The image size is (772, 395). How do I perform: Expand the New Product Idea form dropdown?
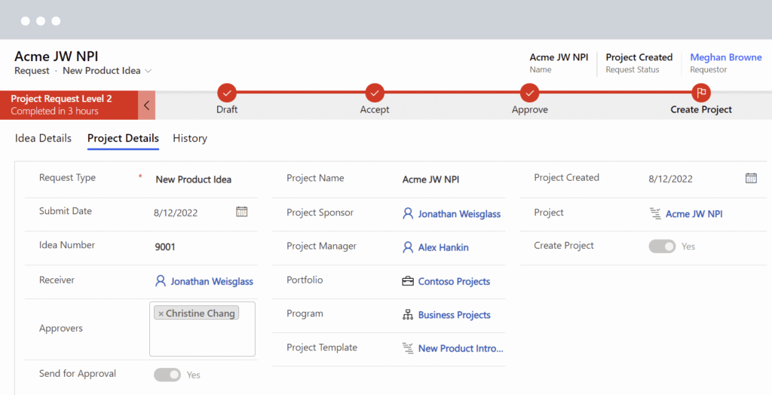click(x=149, y=71)
